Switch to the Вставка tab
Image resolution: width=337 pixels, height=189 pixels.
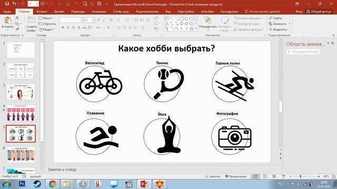point(42,12)
